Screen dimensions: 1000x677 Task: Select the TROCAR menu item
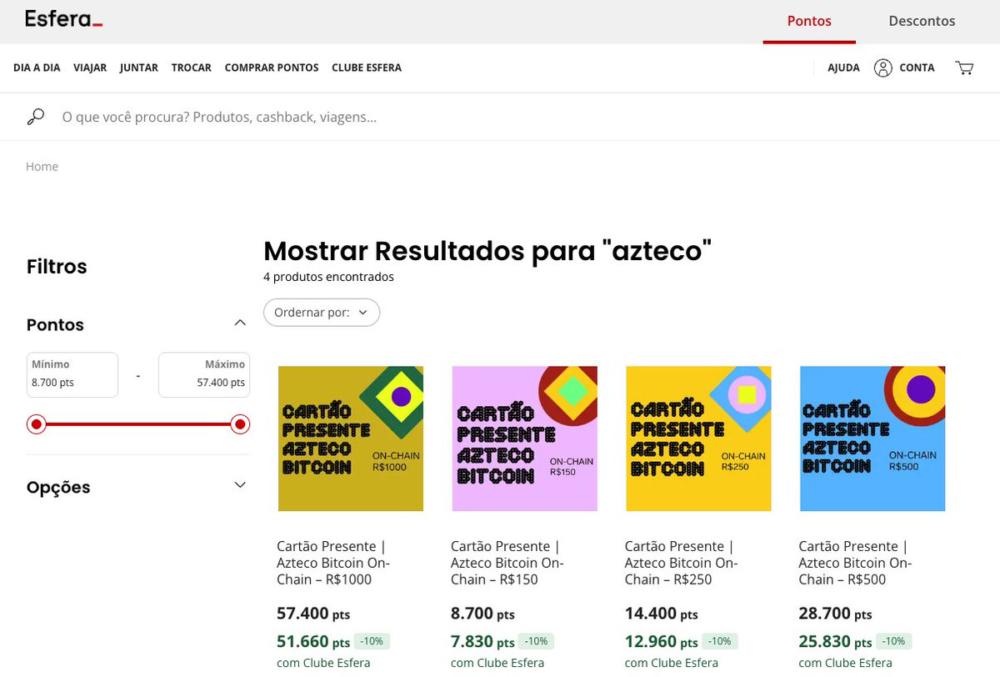(191, 68)
